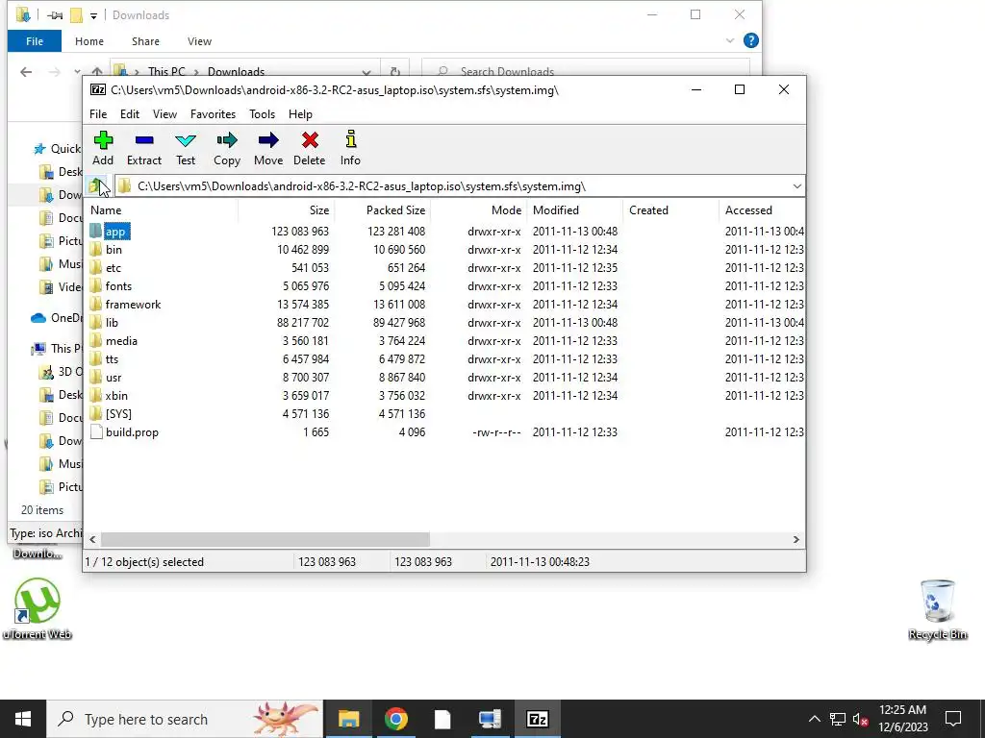Click the scroll right arrow in 7-Zip
The height and width of the screenshot is (738, 985).
(x=796, y=539)
